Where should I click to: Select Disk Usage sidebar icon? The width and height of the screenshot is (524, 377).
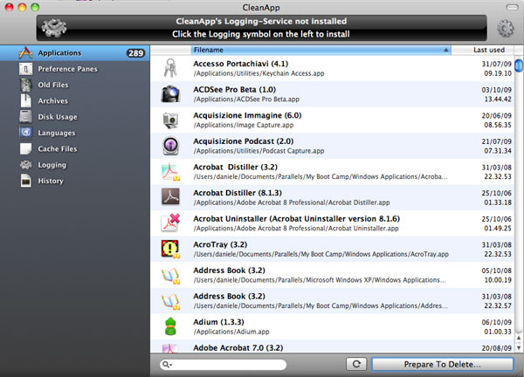point(25,117)
